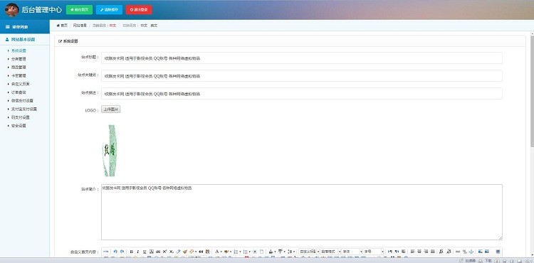The width and height of the screenshot is (534, 263).
Task: Open the unordered list style dropdown
Action: click(x=250, y=252)
